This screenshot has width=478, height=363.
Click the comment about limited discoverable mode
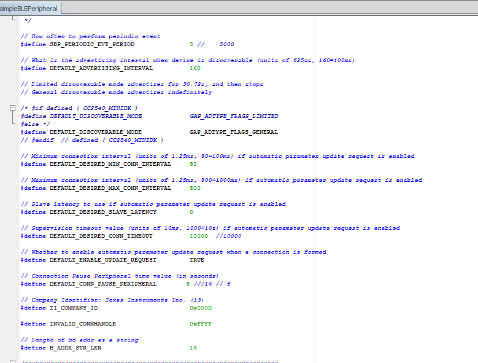tap(142, 84)
